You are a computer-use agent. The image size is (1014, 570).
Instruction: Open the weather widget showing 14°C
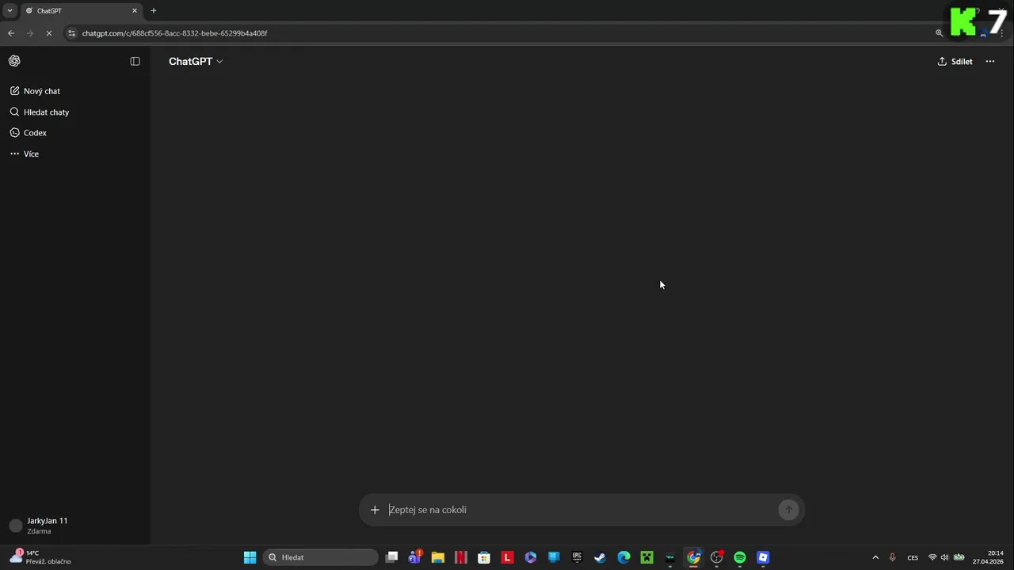pos(40,557)
